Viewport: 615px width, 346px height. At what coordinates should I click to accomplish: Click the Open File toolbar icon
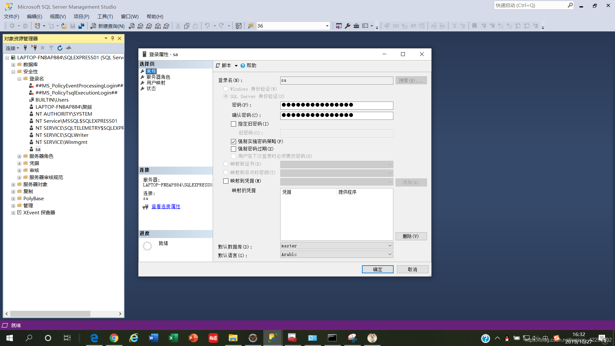click(x=64, y=26)
